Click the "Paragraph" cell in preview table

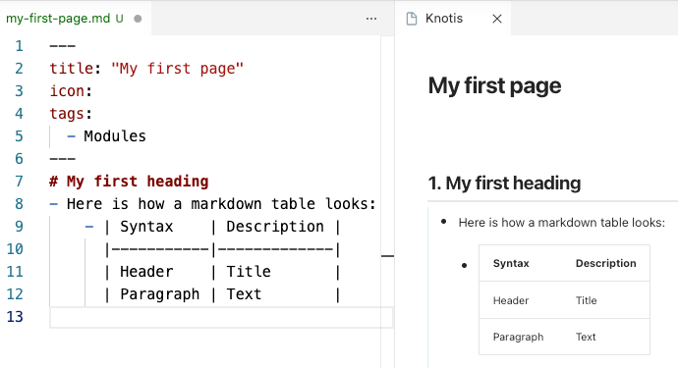[x=518, y=337]
